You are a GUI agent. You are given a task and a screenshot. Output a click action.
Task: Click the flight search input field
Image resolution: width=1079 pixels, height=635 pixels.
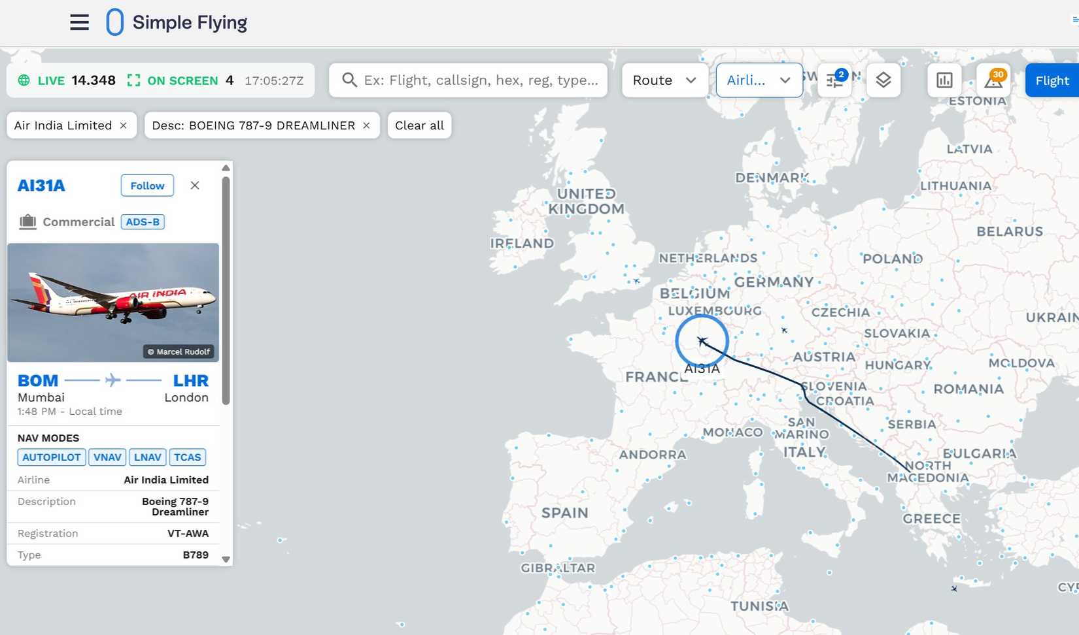pyautogui.click(x=468, y=80)
